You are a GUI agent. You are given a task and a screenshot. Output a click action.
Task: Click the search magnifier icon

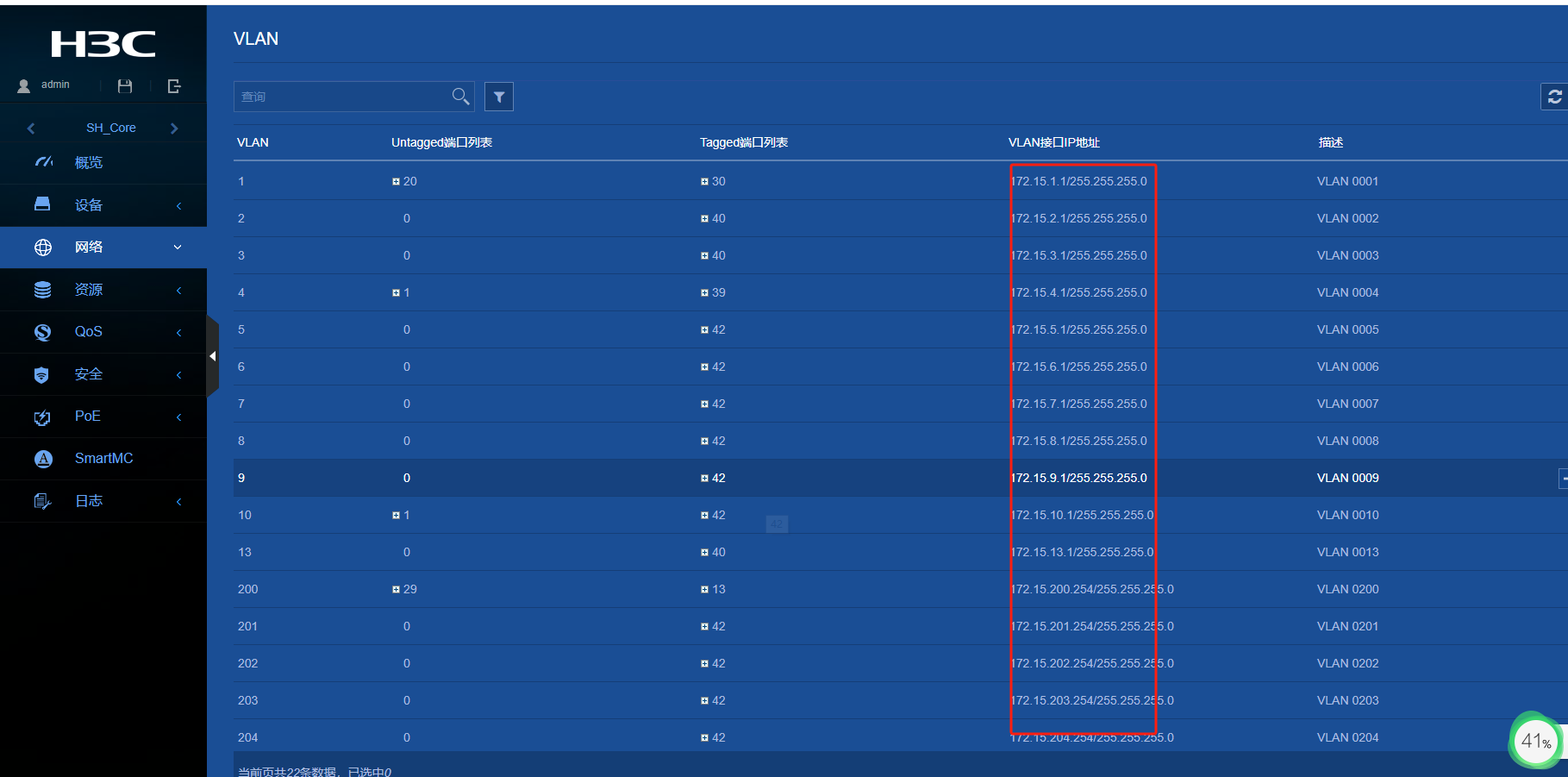point(461,96)
